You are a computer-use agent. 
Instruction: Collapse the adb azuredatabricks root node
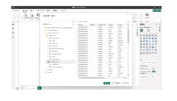(44, 28)
